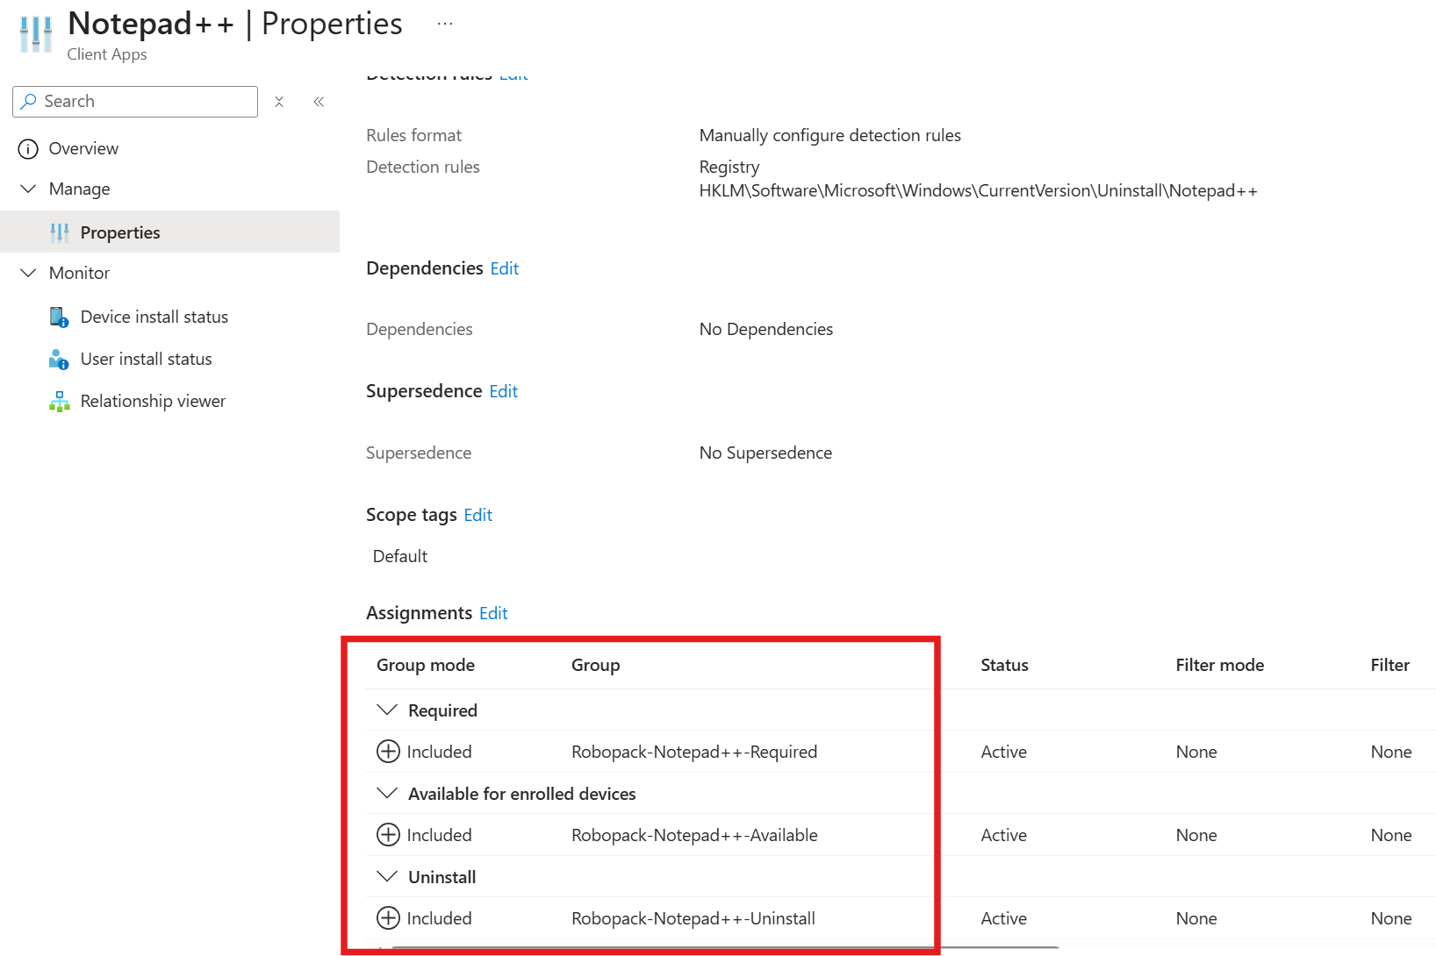Edit the Dependencies section
This screenshot has height=956, width=1436.
pos(505,268)
